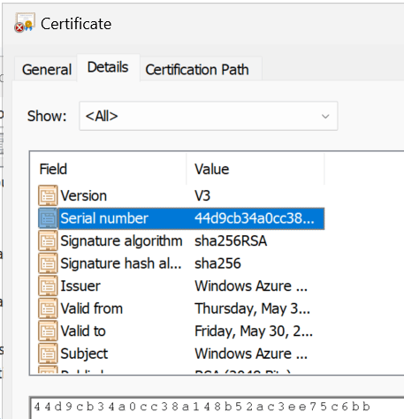Select the Signature algorithm field row
Screen dimensions: 404x419
pyautogui.click(x=181, y=241)
